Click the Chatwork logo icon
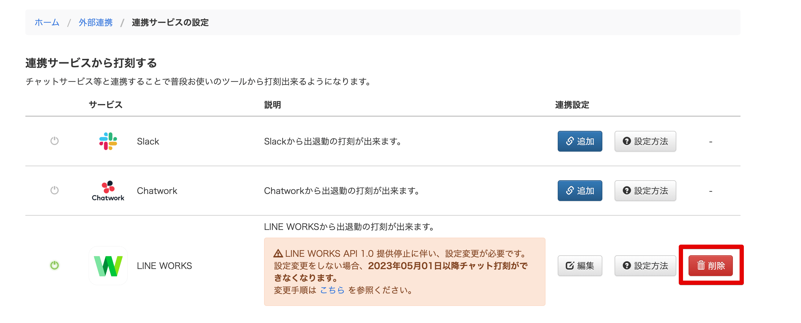The image size is (801, 323). 108,191
